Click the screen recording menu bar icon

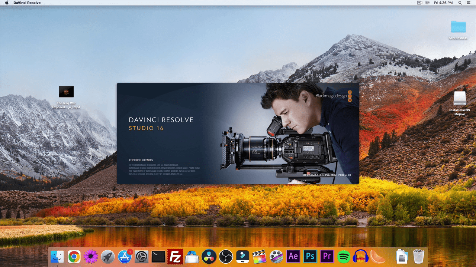pos(419,3)
